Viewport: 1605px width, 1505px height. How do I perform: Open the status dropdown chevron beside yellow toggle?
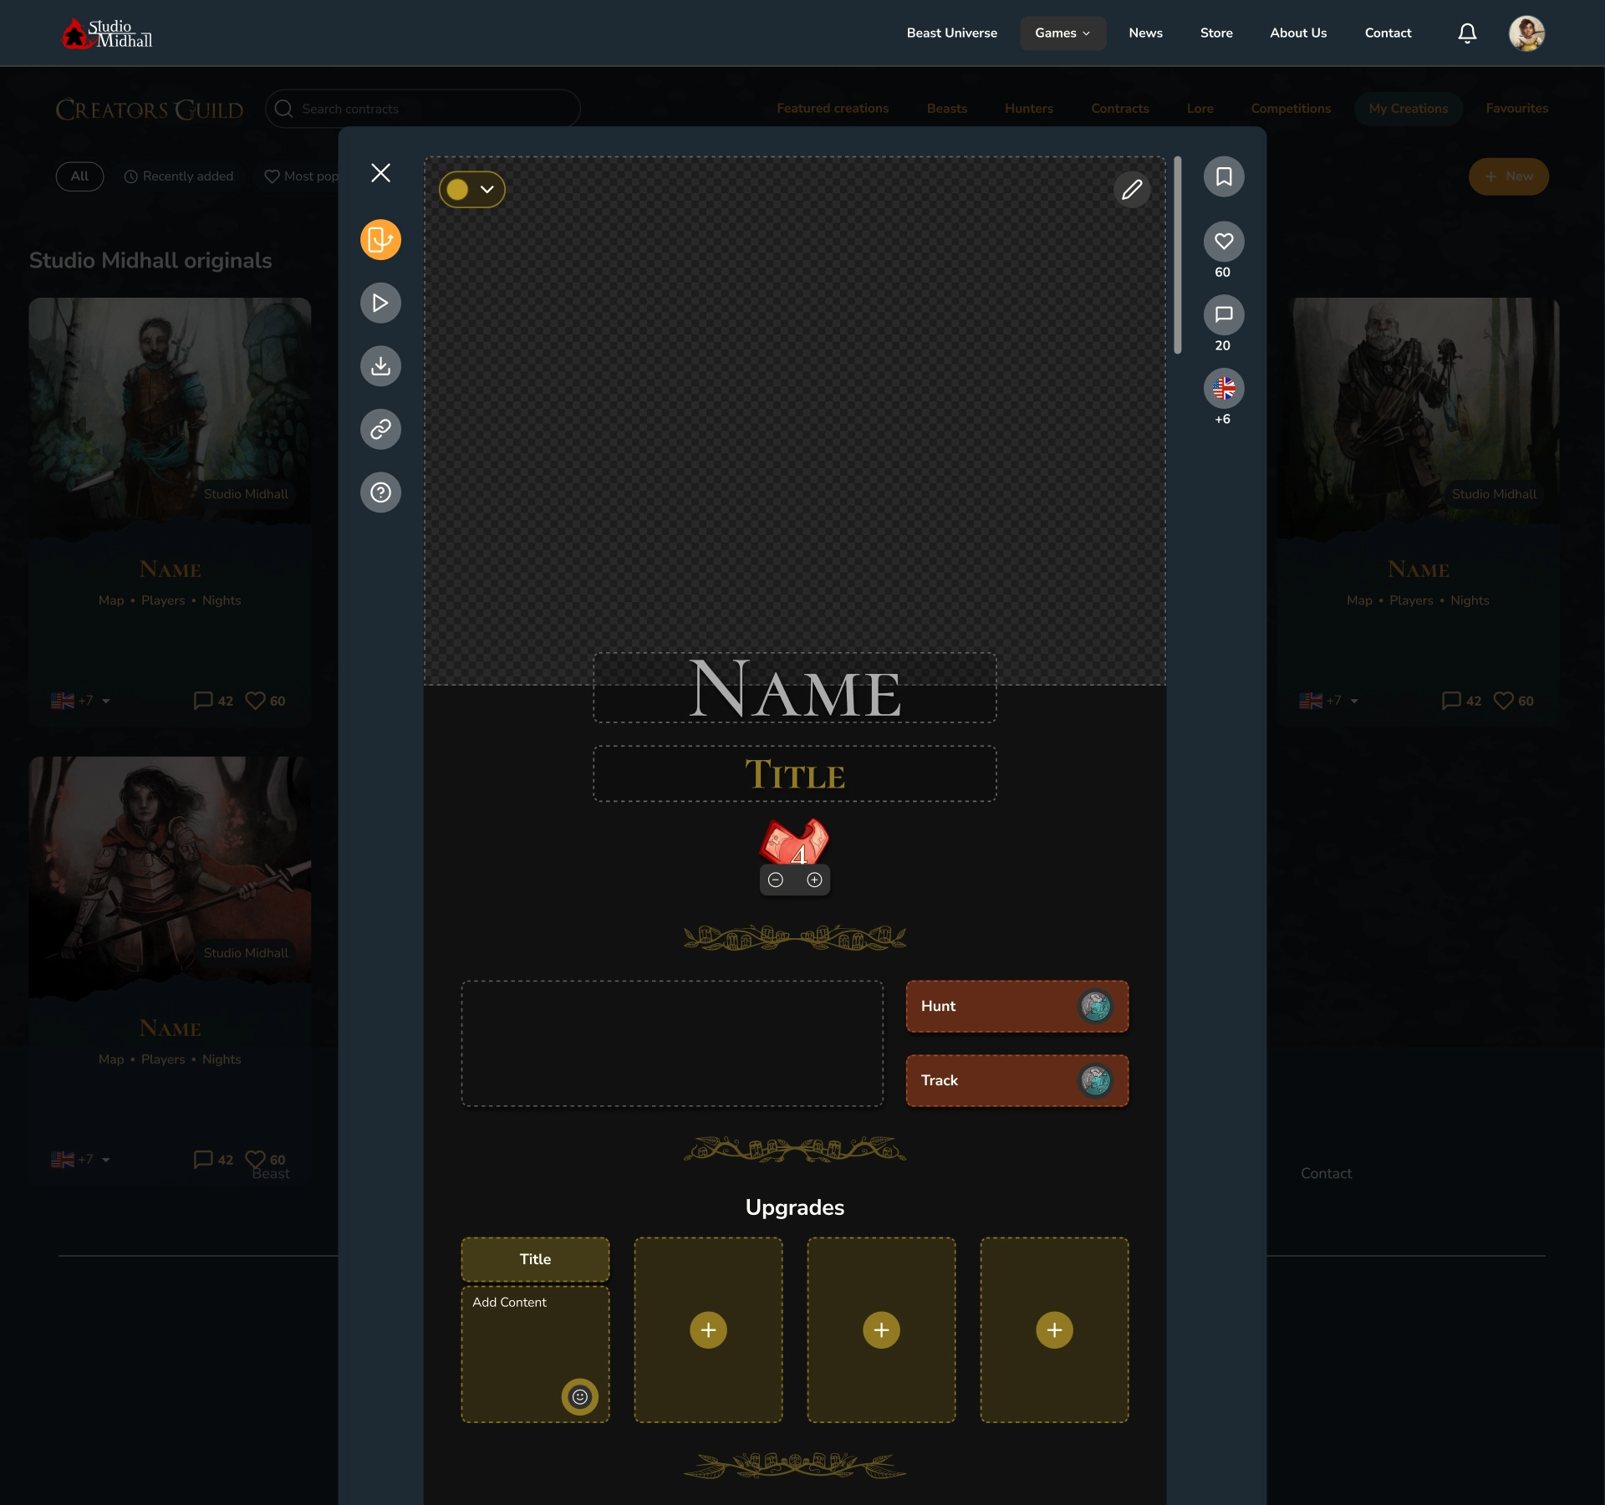click(x=487, y=189)
